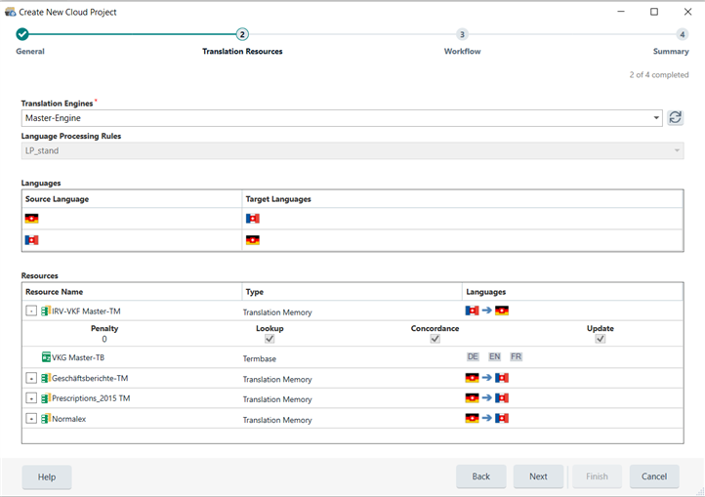Click the EN language tag for VKG Master-TB
Viewport: 705px width, 497px height.
[495, 356]
